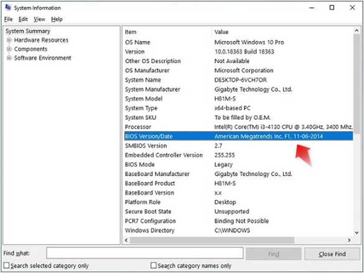Click the value Microsoft Windows 10 Pro
The width and height of the screenshot is (364, 273).
(x=249, y=42)
